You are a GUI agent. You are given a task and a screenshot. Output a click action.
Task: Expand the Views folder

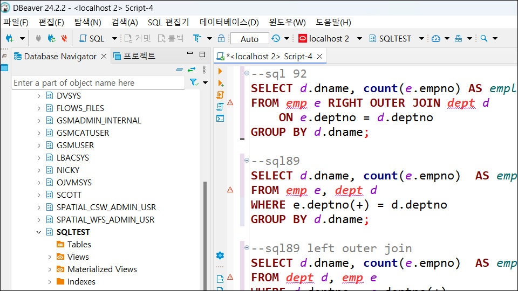[x=50, y=257]
